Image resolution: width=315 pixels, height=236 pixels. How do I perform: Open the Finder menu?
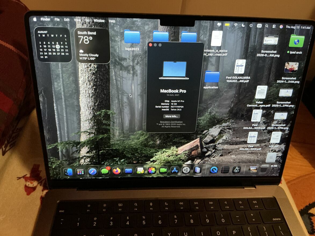point(45,19)
